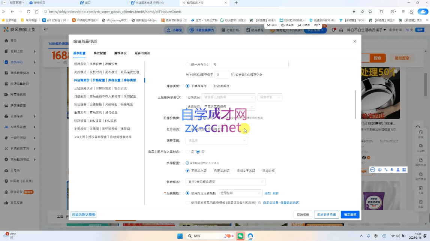
Task: Click the help icon beside 三包服务承诺
Action: tap(178, 97)
